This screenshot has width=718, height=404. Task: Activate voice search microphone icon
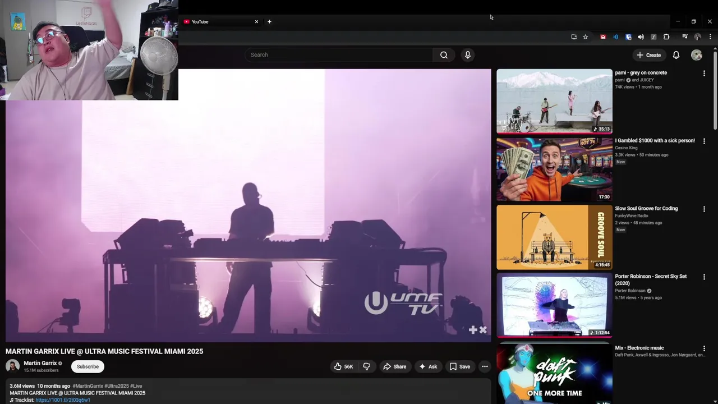click(468, 55)
